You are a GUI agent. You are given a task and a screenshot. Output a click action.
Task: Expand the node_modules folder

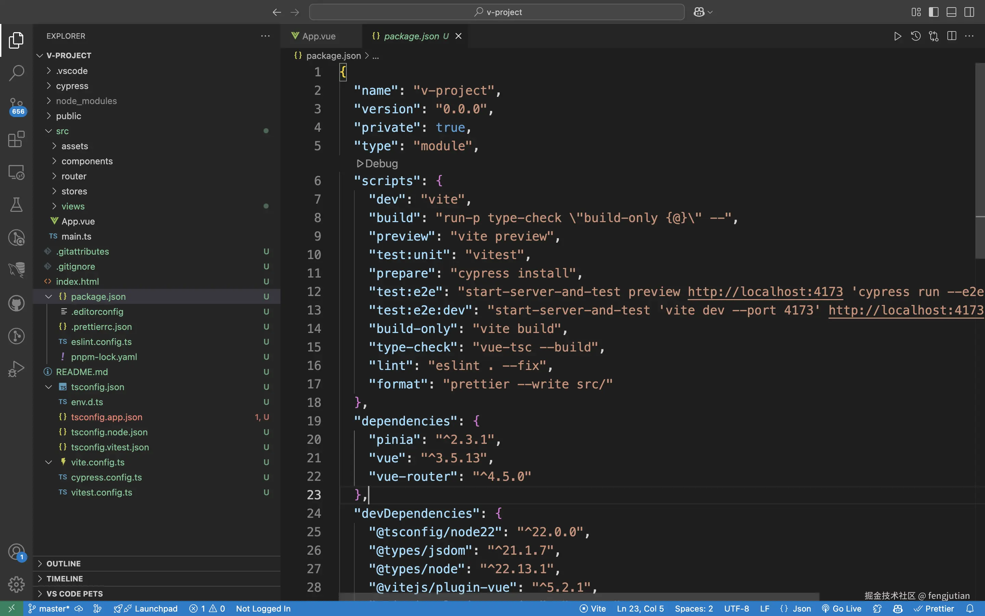(86, 101)
